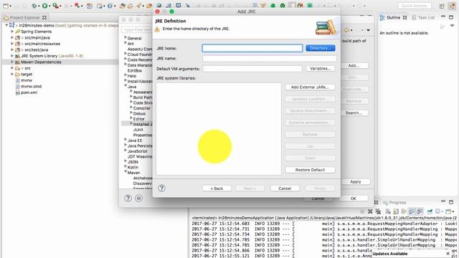Image resolution: width=459 pixels, height=258 pixels.
Task: Click Cancel in Add JRE dialog
Action: 285,188
